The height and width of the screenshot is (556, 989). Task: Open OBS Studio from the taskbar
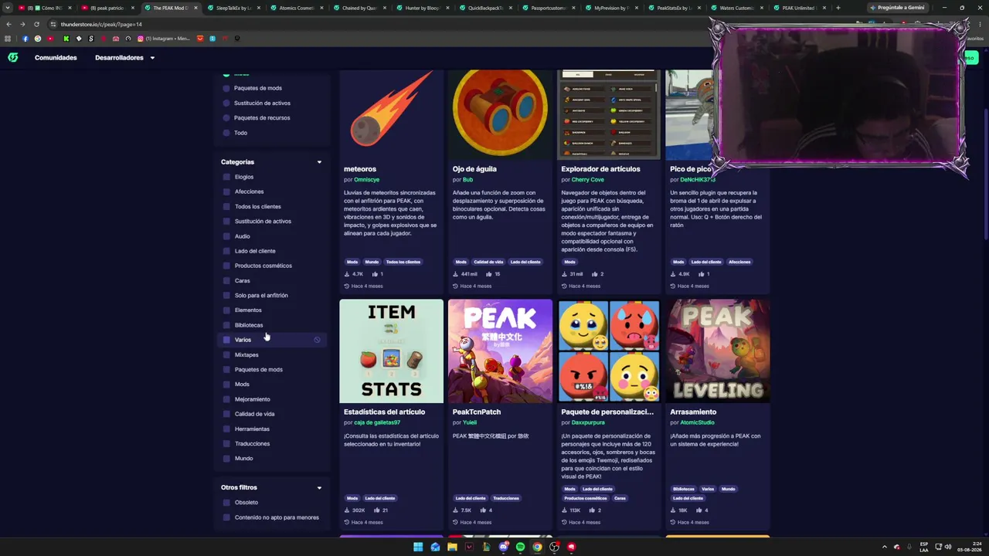pyautogui.click(x=554, y=547)
